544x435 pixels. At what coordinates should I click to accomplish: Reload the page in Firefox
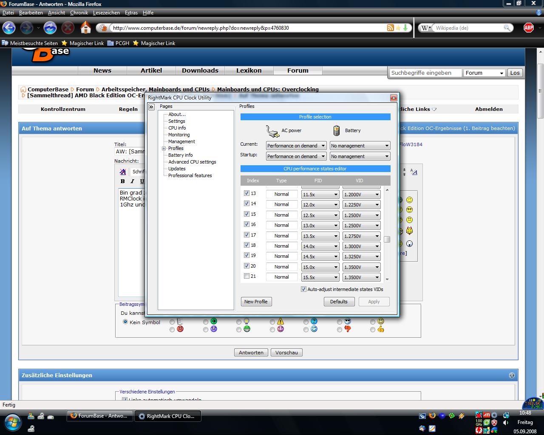tap(50, 28)
